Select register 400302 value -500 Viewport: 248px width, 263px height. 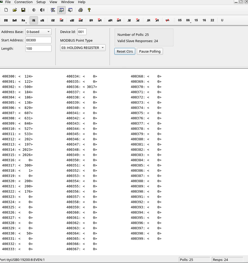tap(17, 87)
